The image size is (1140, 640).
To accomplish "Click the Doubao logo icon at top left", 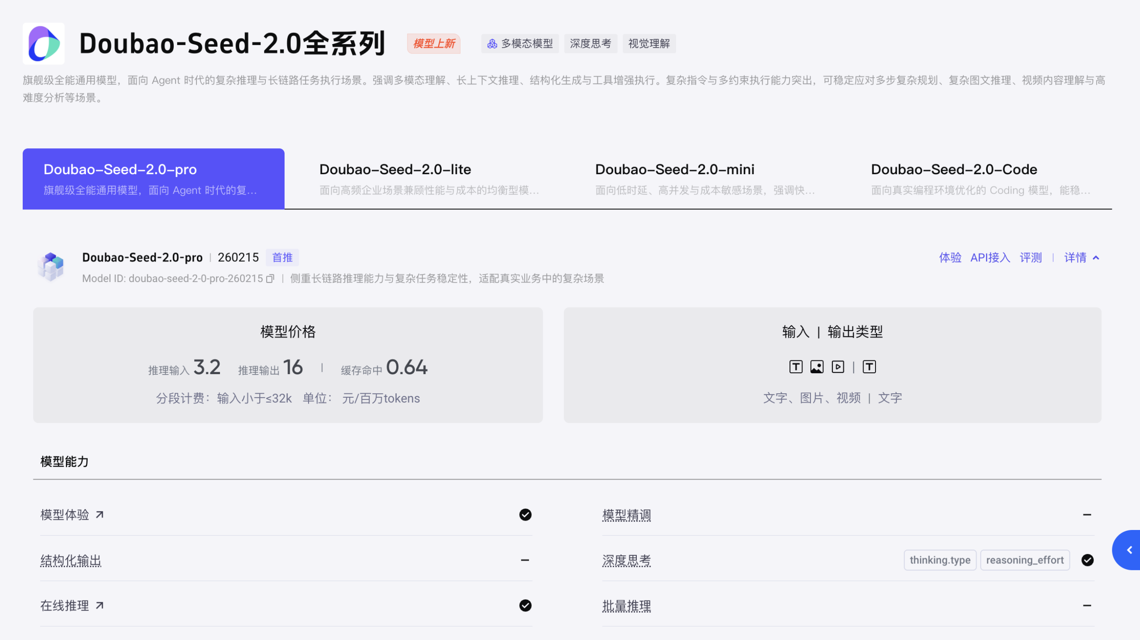I will pos(43,44).
